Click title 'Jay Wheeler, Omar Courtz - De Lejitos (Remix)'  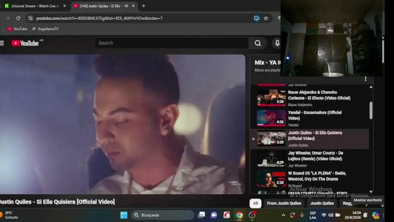point(316,156)
